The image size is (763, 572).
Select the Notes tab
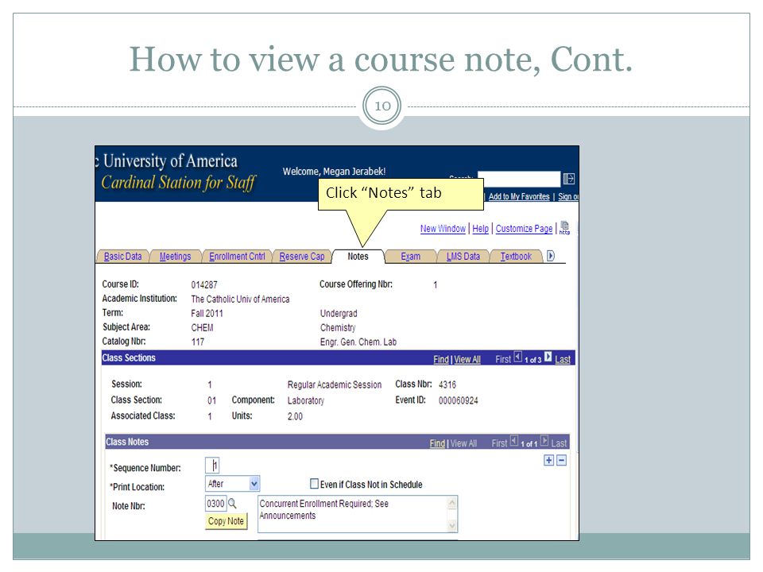tap(358, 257)
